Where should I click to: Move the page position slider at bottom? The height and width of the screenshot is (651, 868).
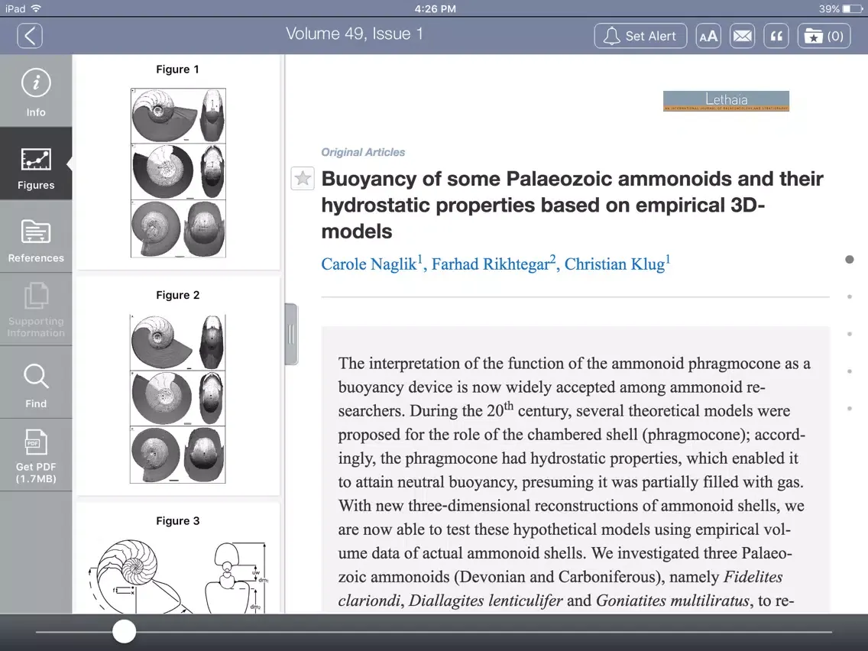point(124,631)
